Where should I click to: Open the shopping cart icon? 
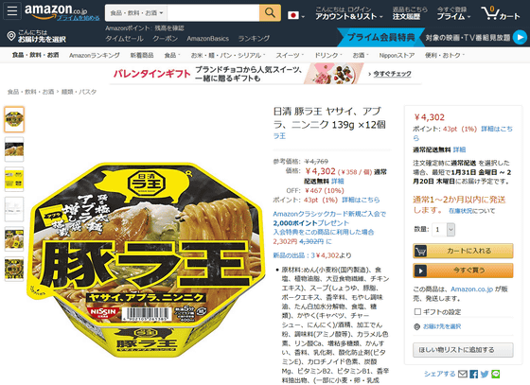tap(490, 13)
